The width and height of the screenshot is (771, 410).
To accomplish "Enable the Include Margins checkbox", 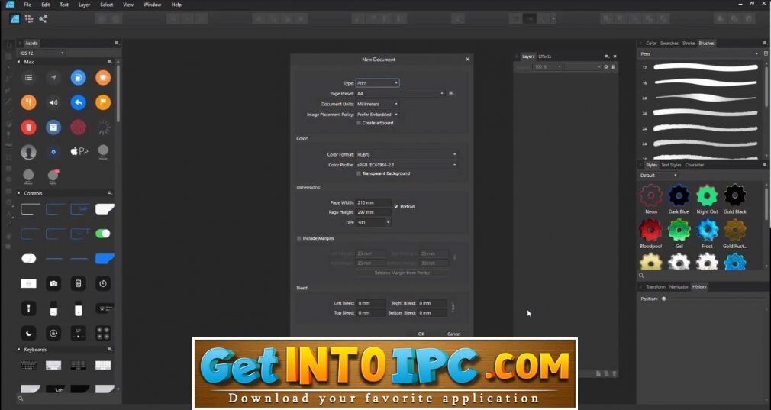I will point(299,238).
